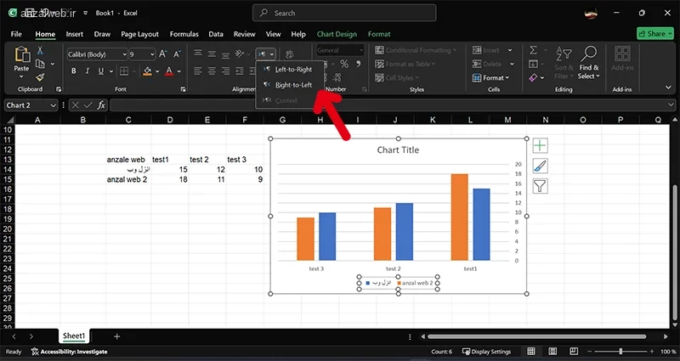Open the Chart Design tab
Viewport: 680px width, 361px height.
(337, 34)
